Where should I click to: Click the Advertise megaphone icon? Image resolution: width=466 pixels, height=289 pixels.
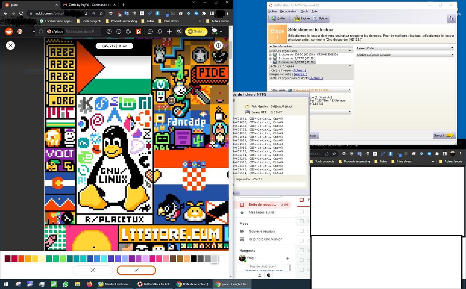(x=179, y=31)
